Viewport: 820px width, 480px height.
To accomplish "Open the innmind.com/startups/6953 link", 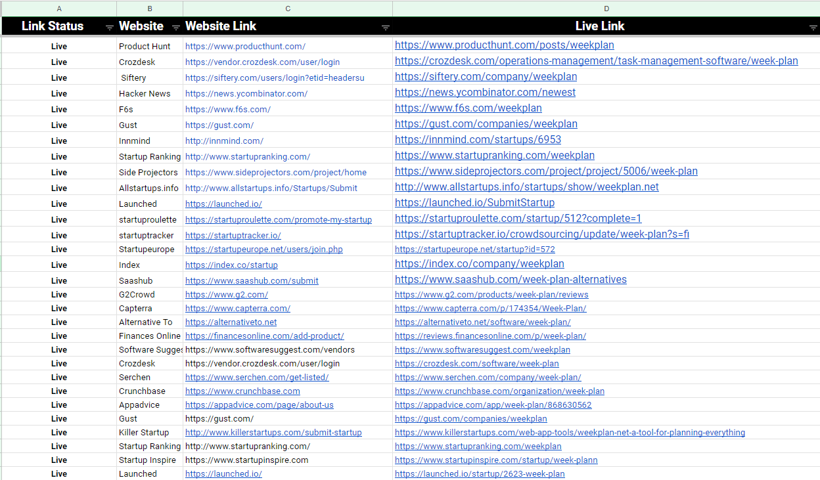I will coord(478,140).
